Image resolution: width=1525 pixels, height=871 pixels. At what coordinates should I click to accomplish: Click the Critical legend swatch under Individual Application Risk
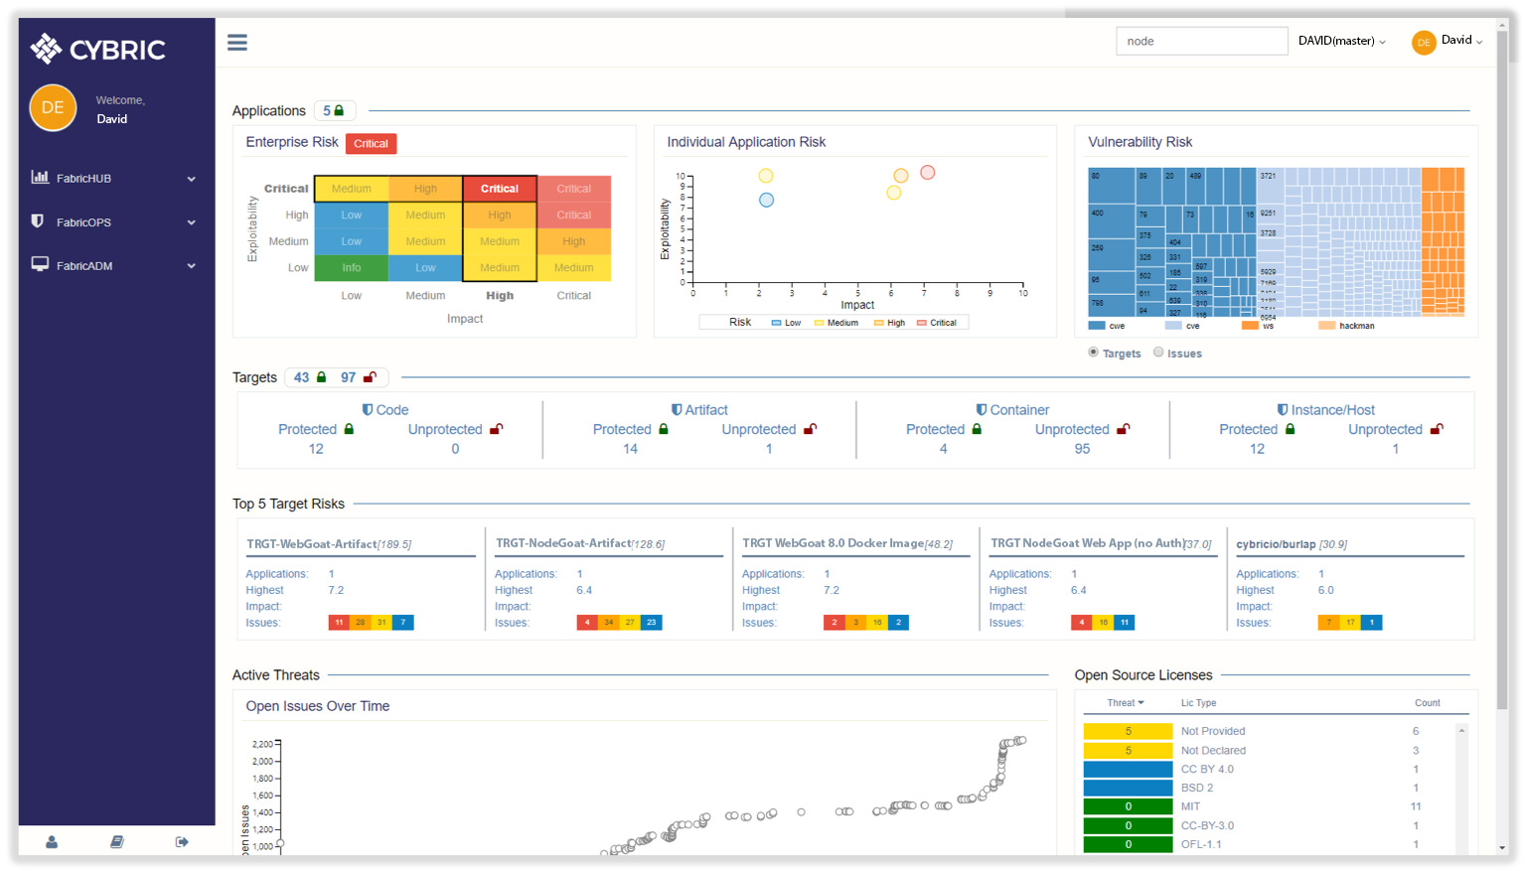924,322
